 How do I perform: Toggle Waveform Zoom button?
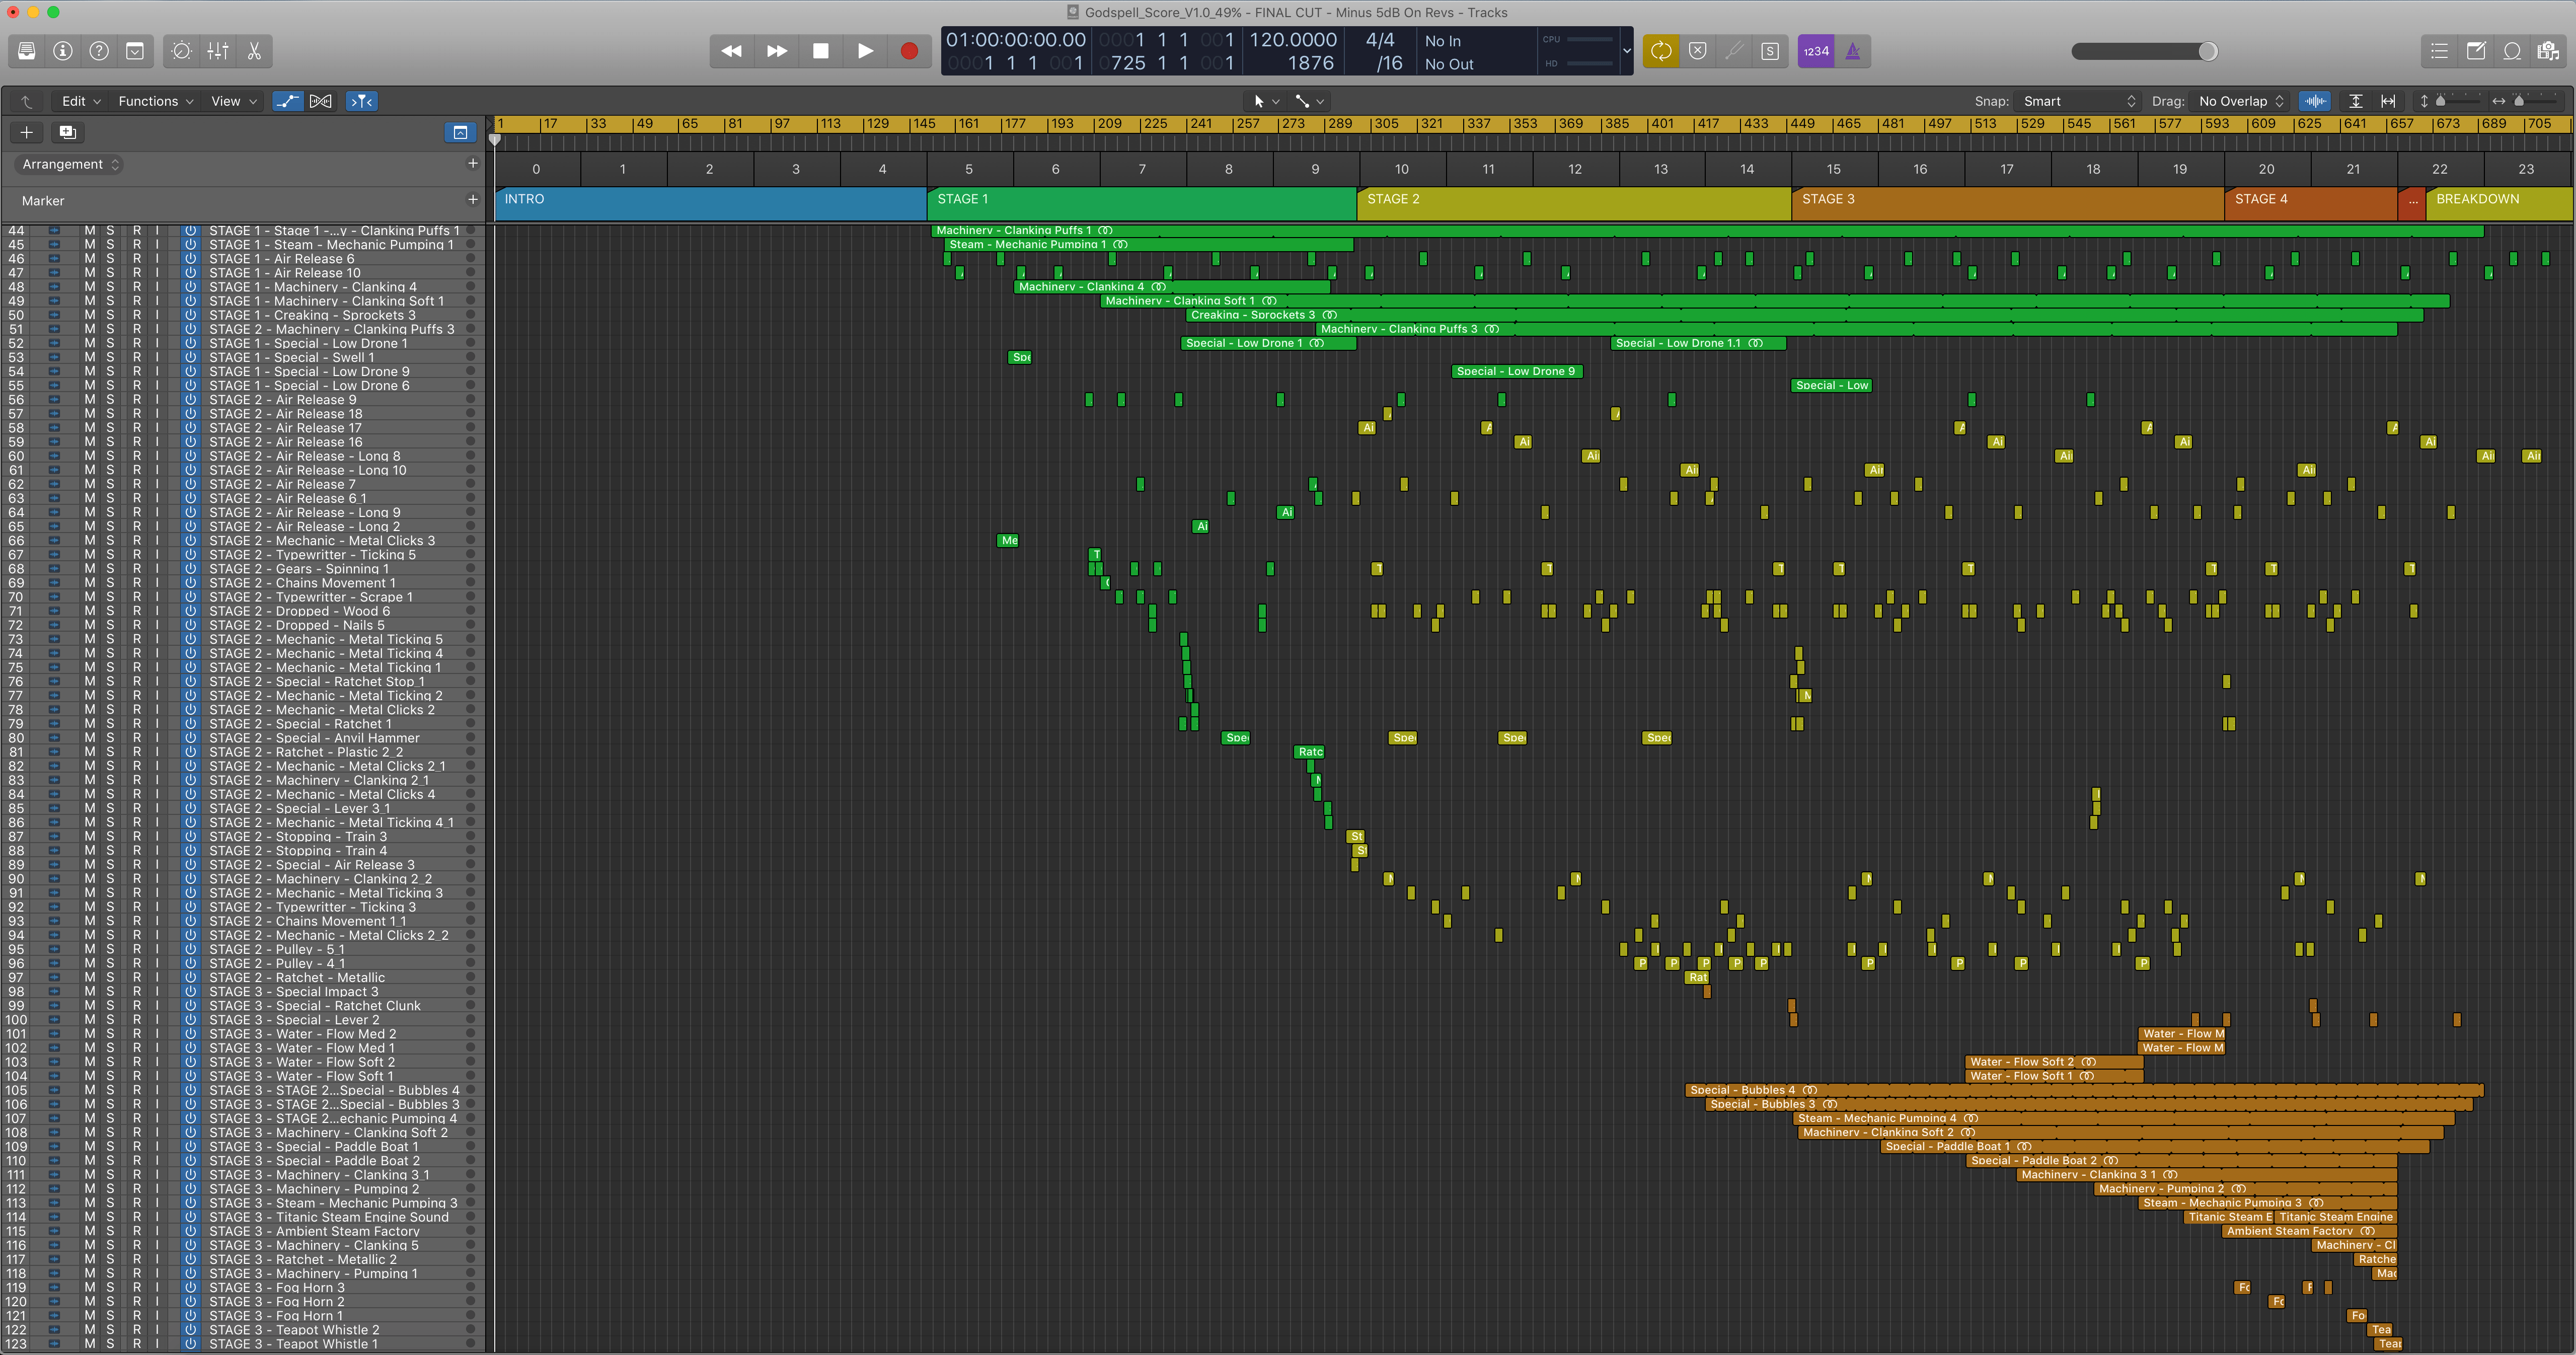click(x=2315, y=101)
